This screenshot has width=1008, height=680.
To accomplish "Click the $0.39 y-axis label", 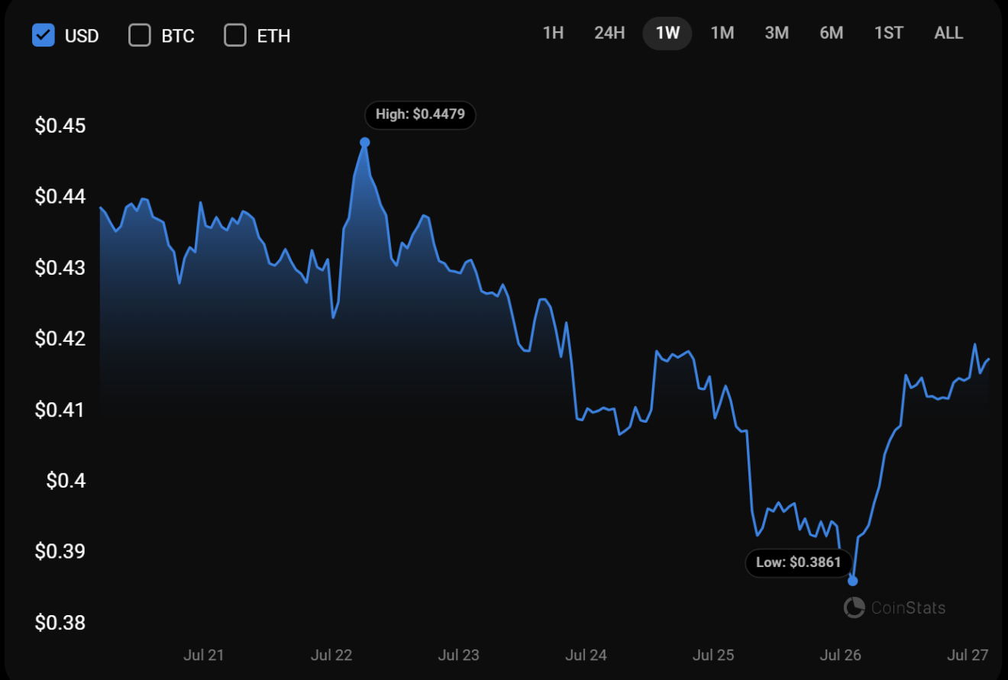I will pyautogui.click(x=60, y=551).
